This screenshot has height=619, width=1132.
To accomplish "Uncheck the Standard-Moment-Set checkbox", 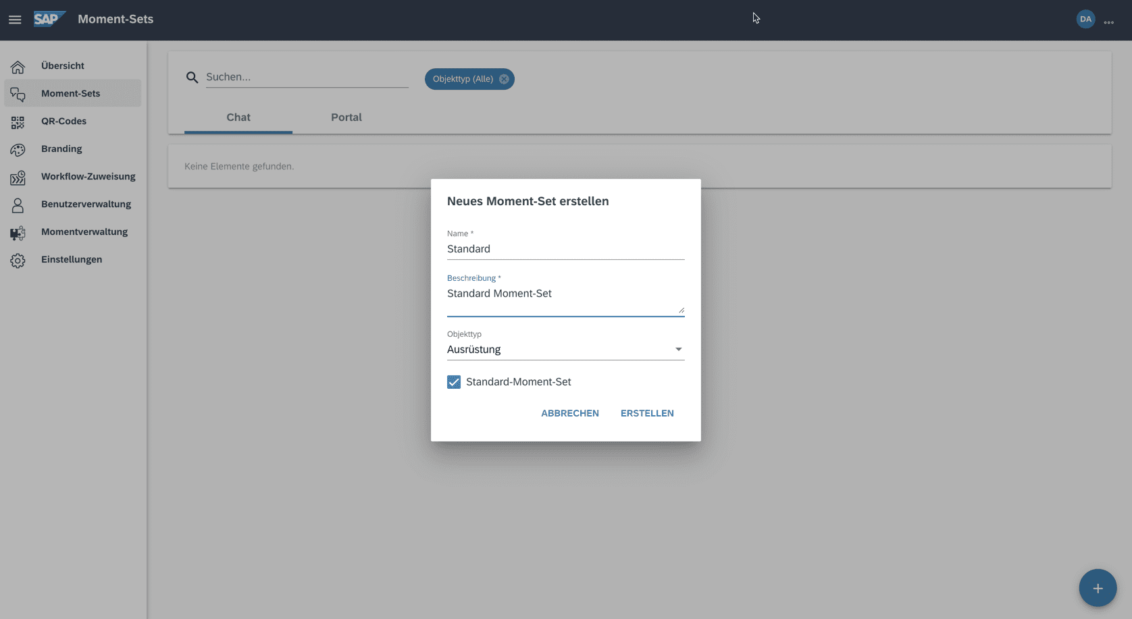I will coord(454,382).
